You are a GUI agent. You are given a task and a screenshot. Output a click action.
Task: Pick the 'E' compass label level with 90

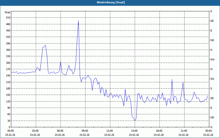pyautogui.click(x=211, y=108)
